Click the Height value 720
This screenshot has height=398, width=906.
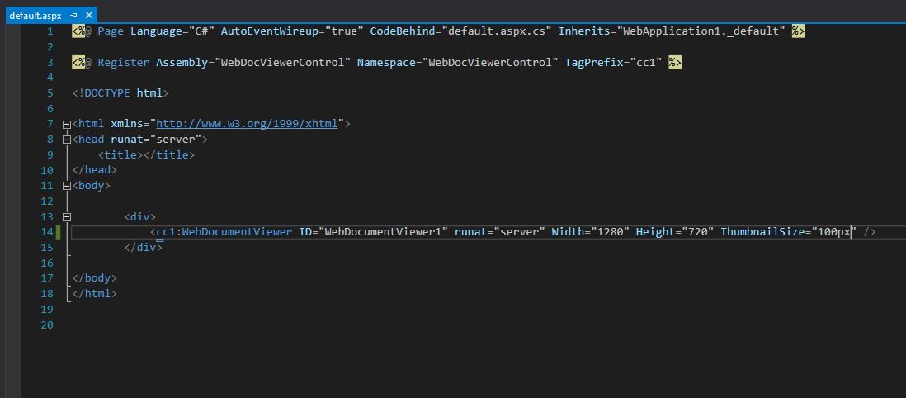coord(695,232)
